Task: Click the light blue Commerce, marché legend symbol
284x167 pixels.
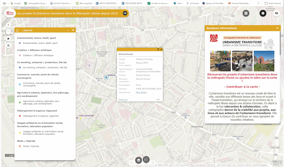Action: (20, 84)
